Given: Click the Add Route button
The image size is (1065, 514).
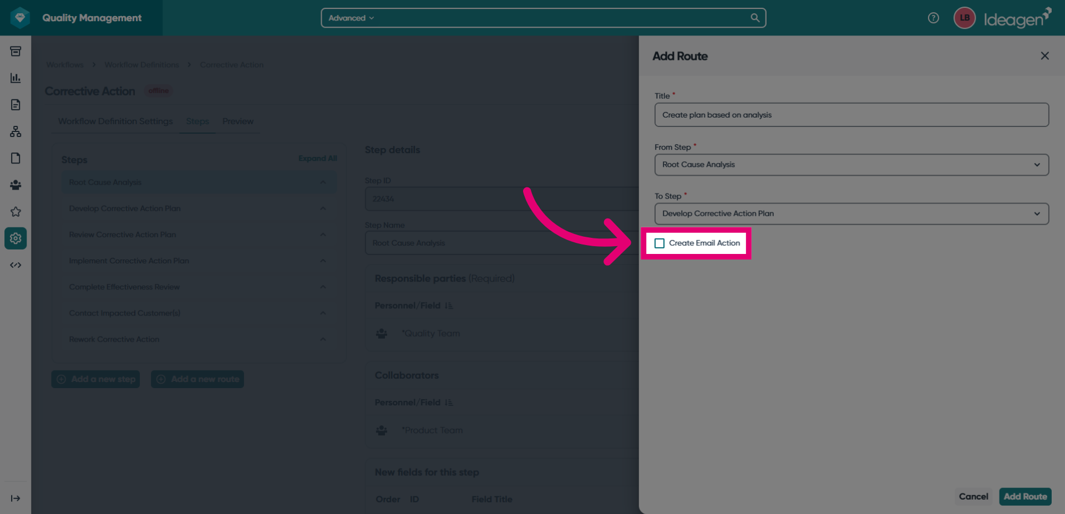Looking at the screenshot, I should pos(1025,497).
